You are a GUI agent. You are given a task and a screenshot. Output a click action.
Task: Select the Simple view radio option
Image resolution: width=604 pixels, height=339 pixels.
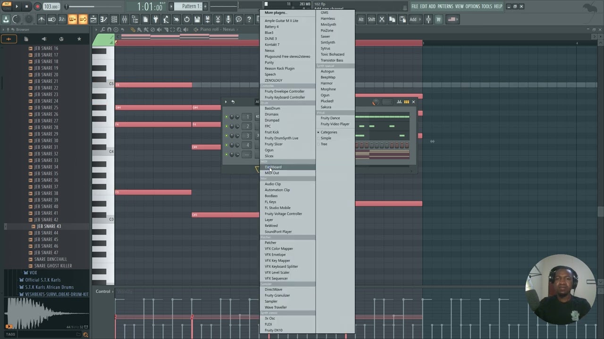[326, 138]
